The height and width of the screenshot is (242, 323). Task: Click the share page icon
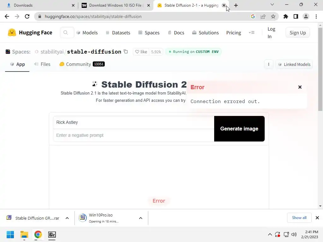[263, 16]
